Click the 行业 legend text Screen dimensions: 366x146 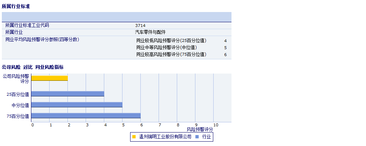(206, 137)
